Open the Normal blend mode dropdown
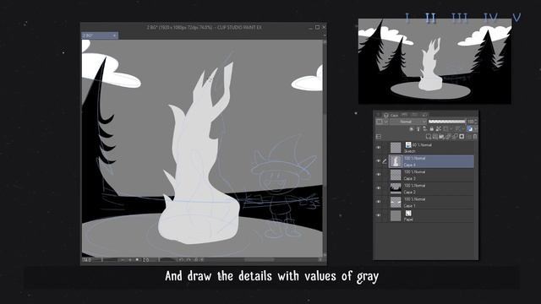This screenshot has height=304, width=541. pyautogui.click(x=409, y=122)
